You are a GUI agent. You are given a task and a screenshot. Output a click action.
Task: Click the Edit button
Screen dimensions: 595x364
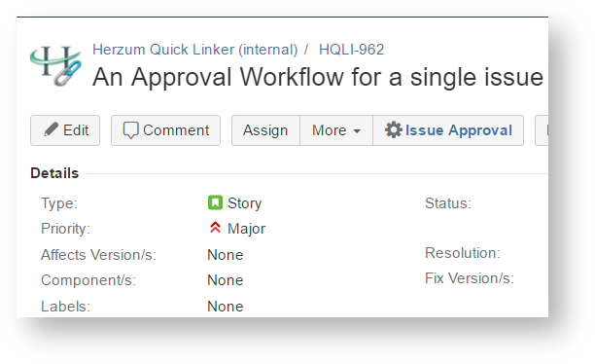point(65,130)
